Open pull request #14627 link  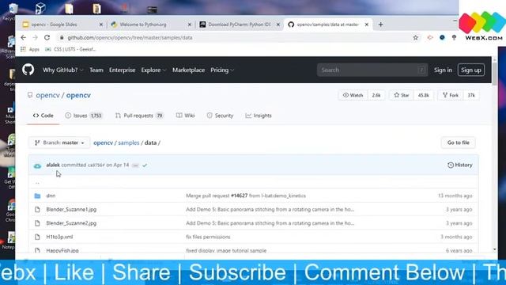click(239, 196)
